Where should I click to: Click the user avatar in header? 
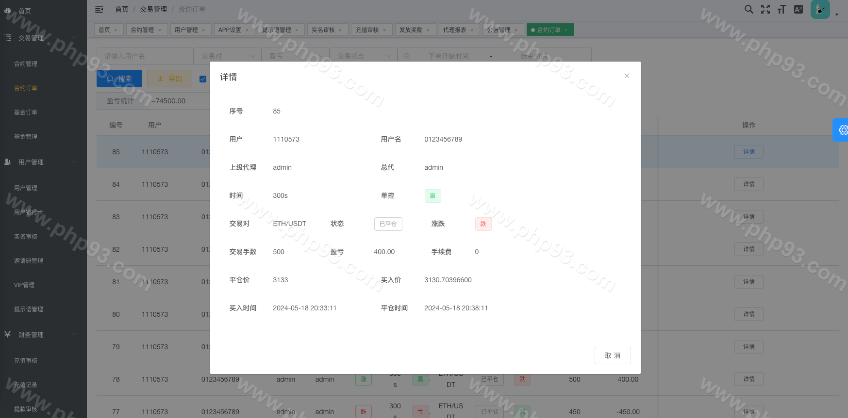(820, 9)
